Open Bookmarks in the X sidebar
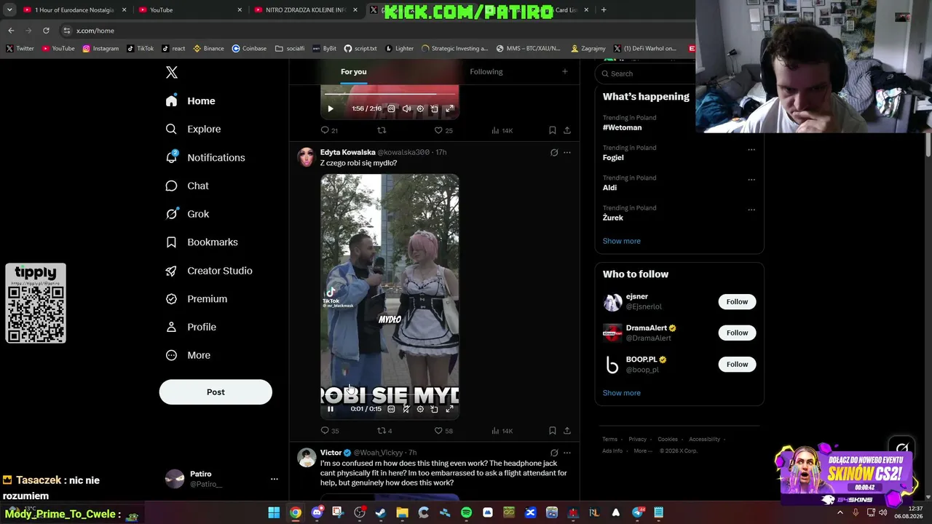This screenshot has height=524, width=932. (x=202, y=242)
